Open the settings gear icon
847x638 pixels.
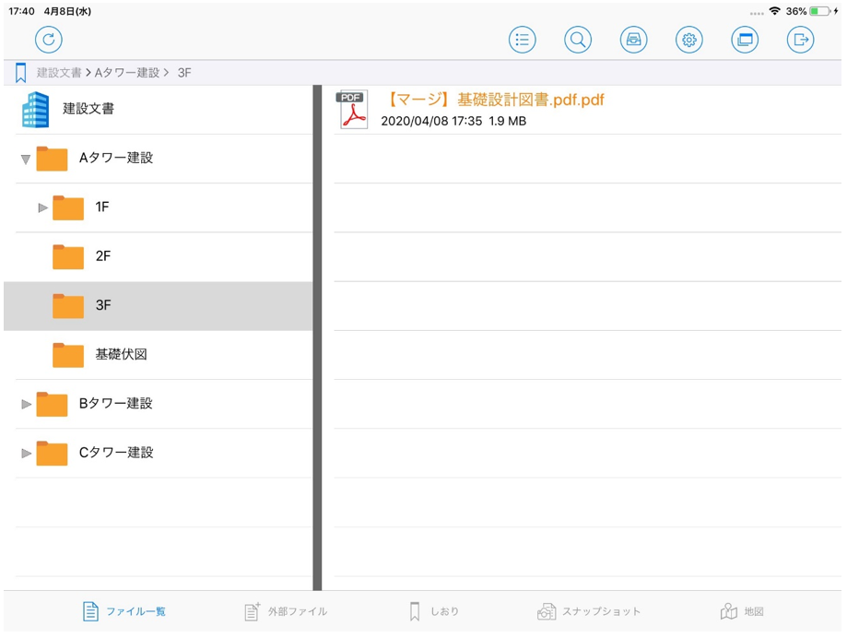point(689,40)
